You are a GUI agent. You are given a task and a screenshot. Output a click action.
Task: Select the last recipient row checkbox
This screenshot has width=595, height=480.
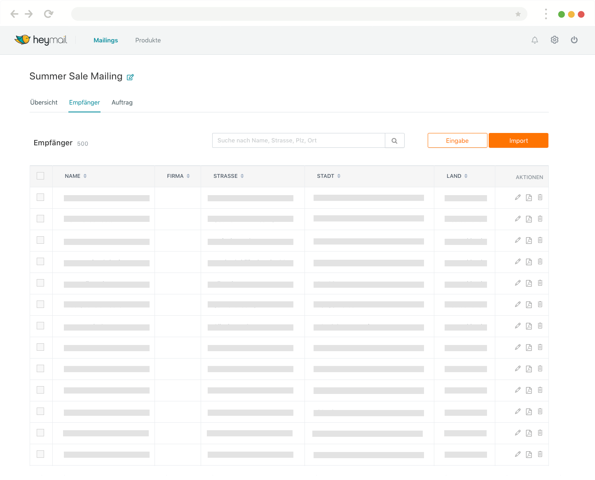click(x=40, y=454)
